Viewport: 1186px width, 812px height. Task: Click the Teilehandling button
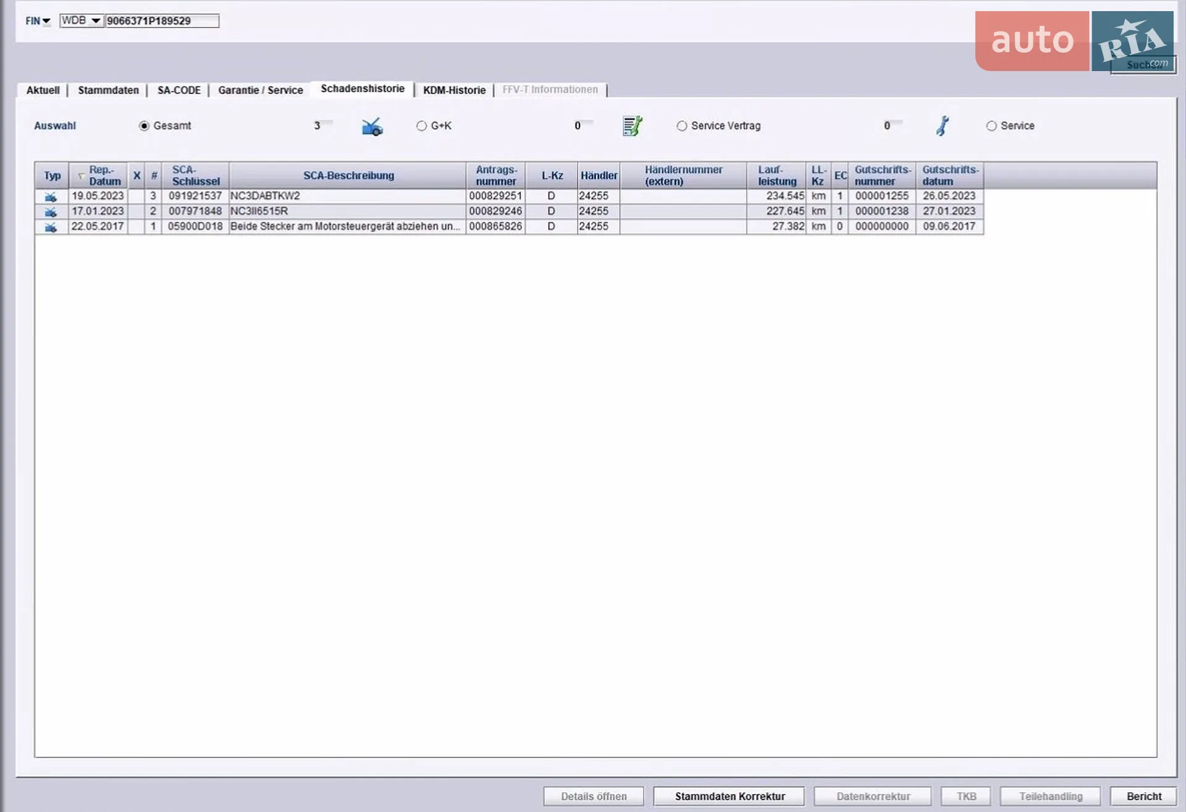click(x=1050, y=796)
